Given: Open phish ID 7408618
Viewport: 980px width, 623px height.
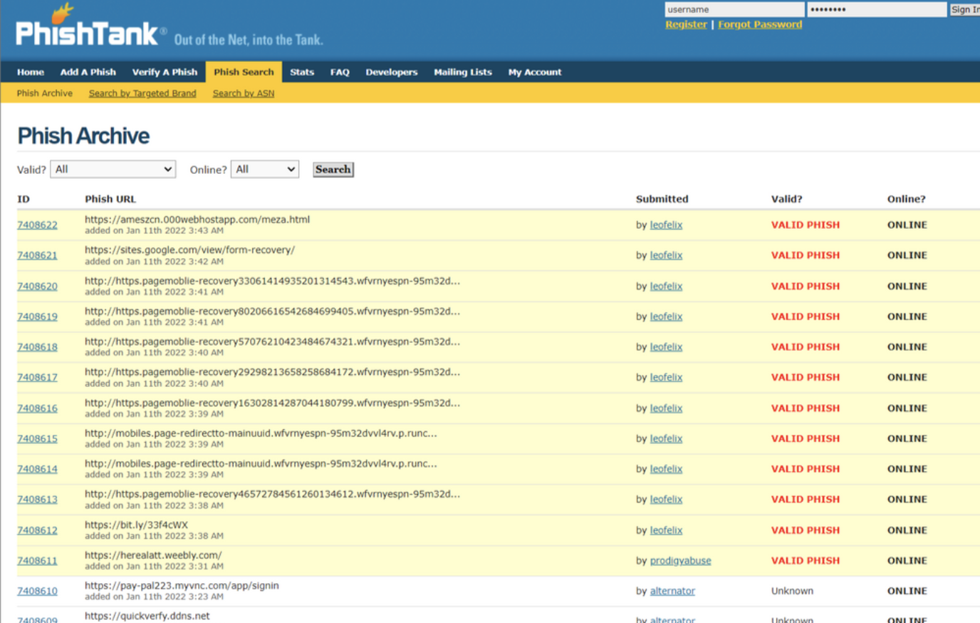Looking at the screenshot, I should (x=37, y=347).
